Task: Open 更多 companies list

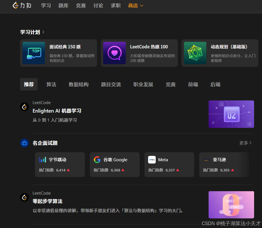Action: (245, 143)
